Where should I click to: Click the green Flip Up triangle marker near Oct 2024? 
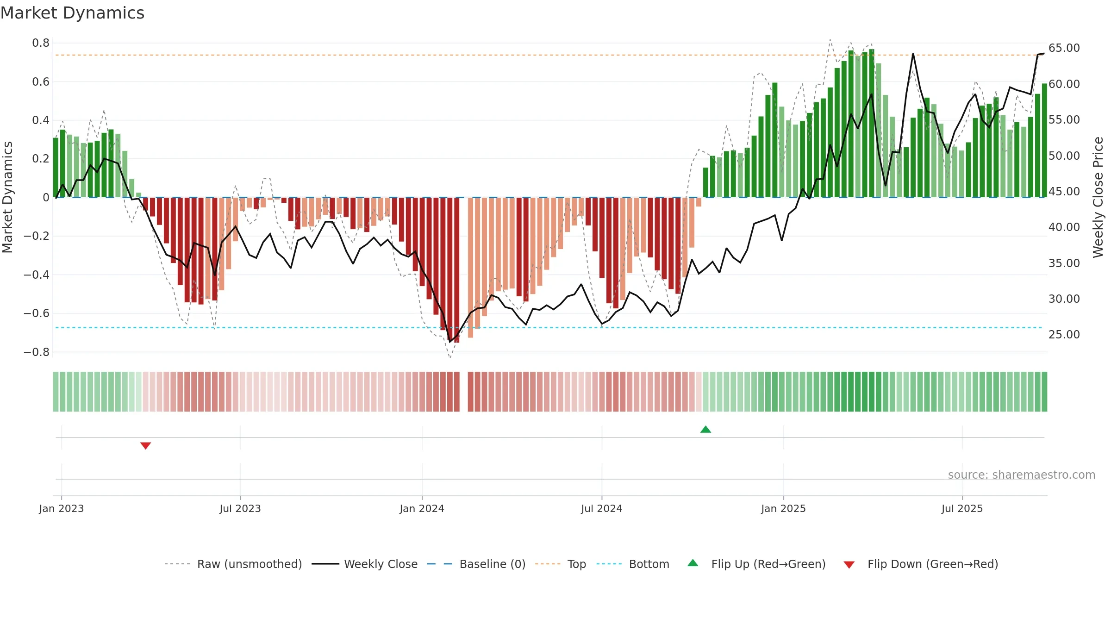(705, 430)
